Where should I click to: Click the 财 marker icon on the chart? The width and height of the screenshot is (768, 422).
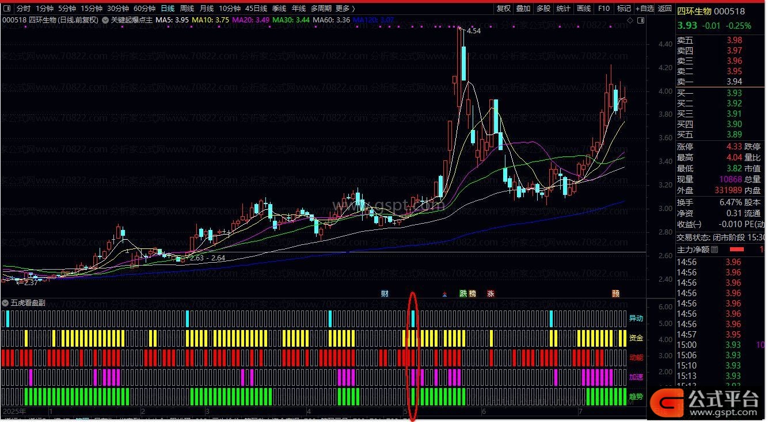[385, 294]
